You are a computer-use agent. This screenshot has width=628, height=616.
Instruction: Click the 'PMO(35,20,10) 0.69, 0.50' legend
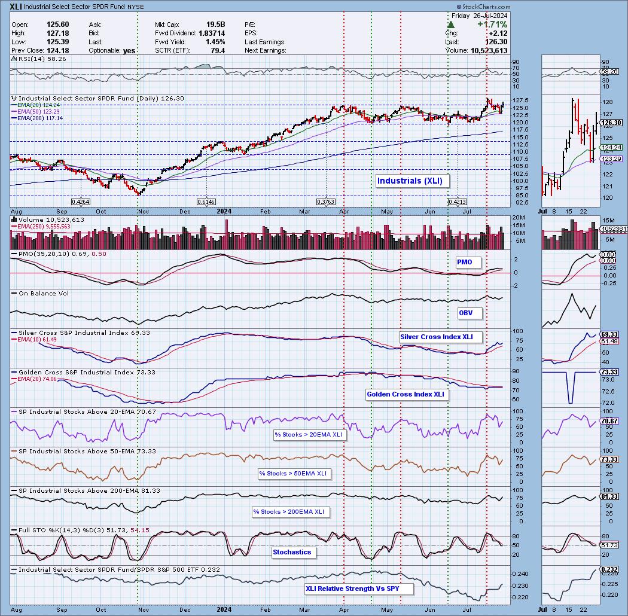59,254
